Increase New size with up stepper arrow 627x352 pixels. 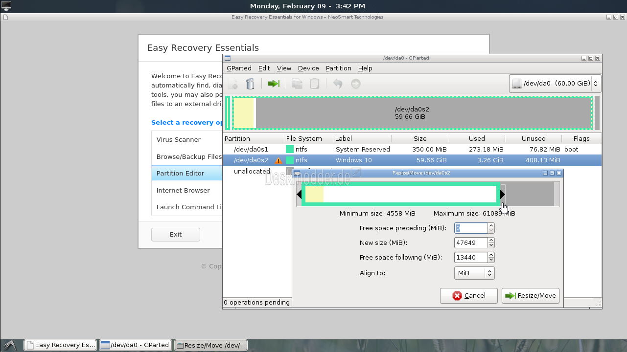(491, 240)
